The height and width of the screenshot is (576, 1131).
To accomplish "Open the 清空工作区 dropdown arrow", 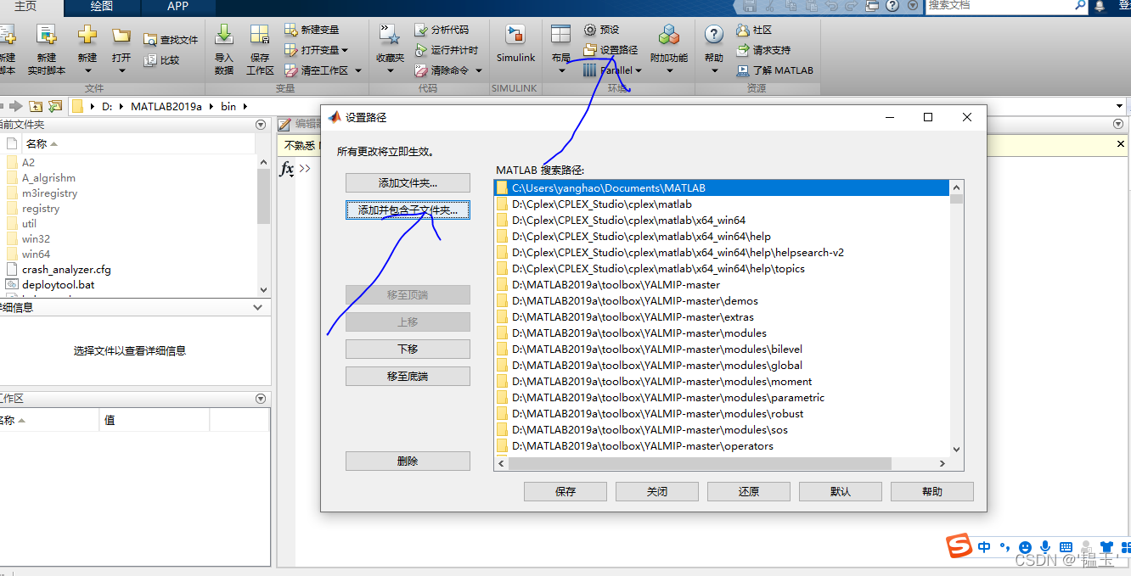I will tap(358, 70).
